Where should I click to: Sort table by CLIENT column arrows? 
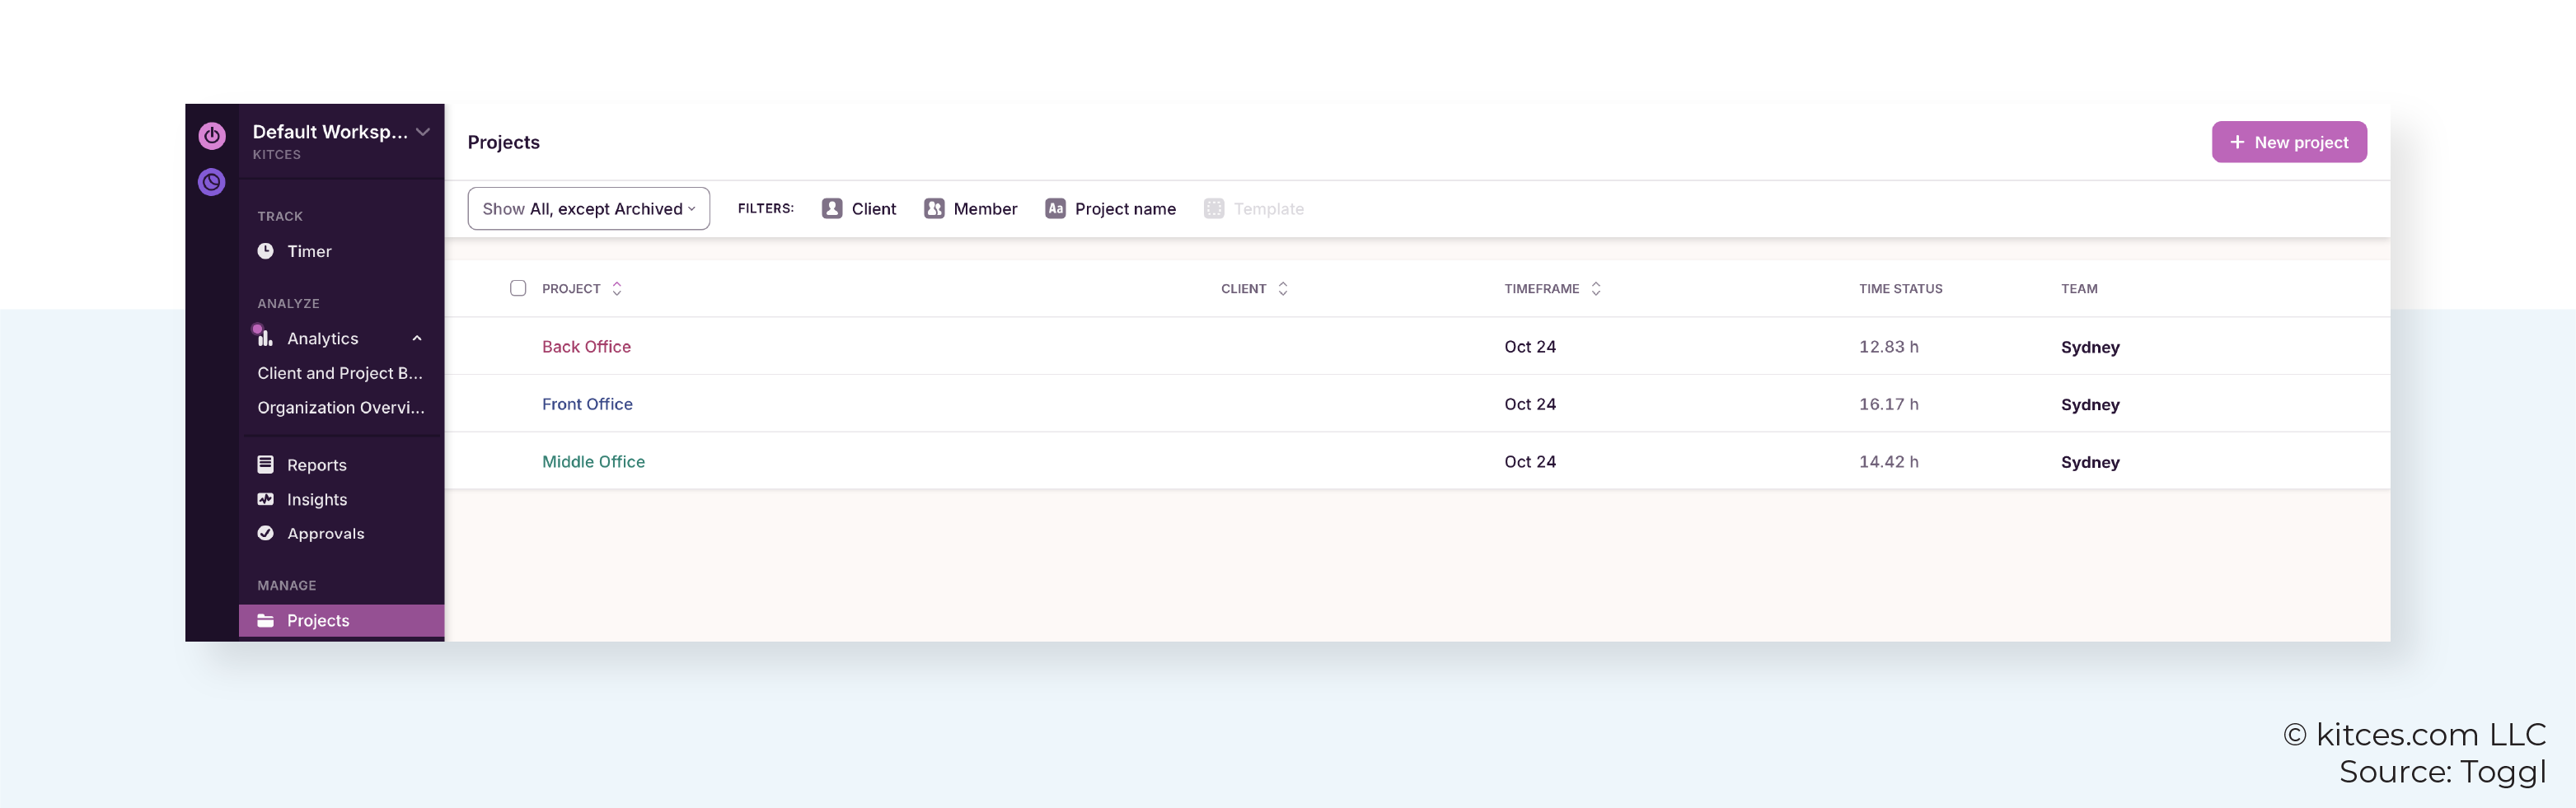click(x=1283, y=288)
